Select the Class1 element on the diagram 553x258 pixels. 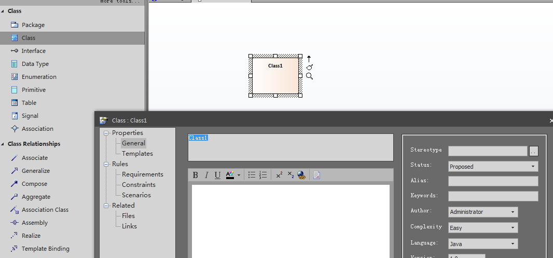point(275,76)
